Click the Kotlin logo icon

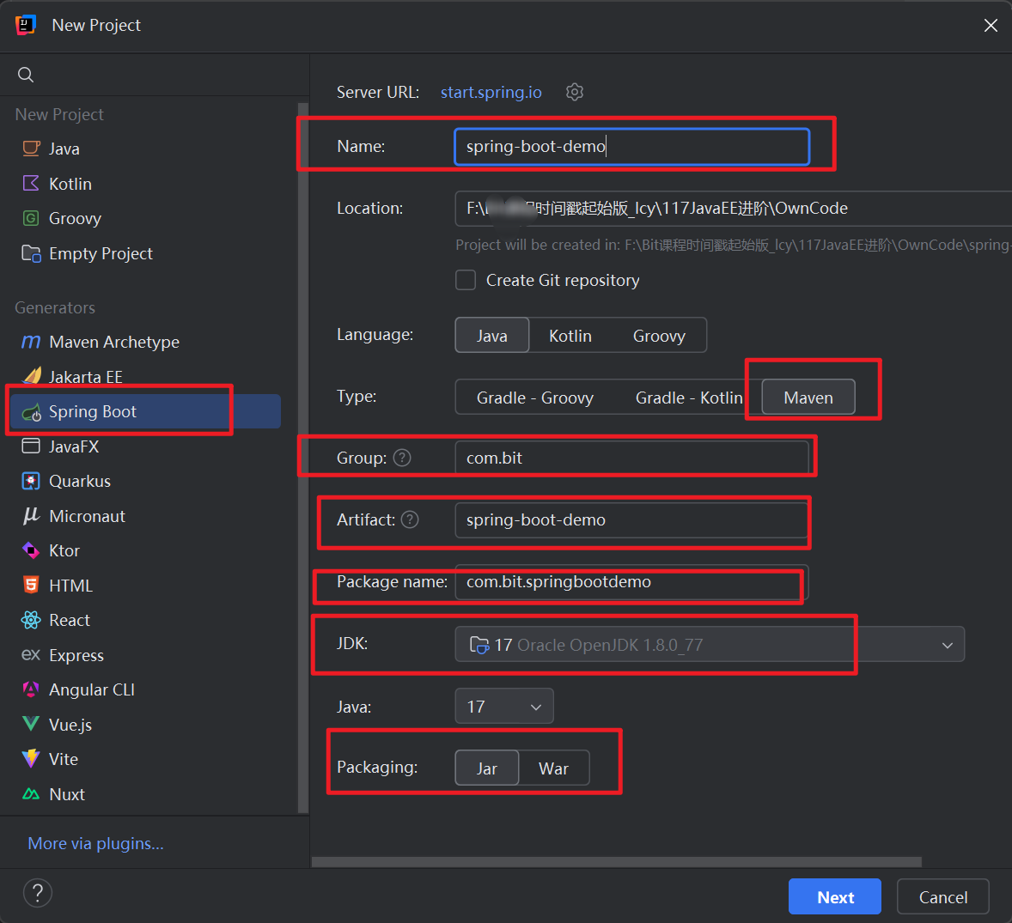click(31, 183)
